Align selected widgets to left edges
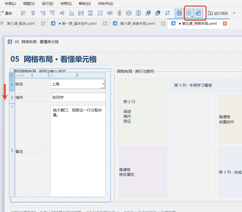The width and height of the screenshot is (242, 212). 23,13
